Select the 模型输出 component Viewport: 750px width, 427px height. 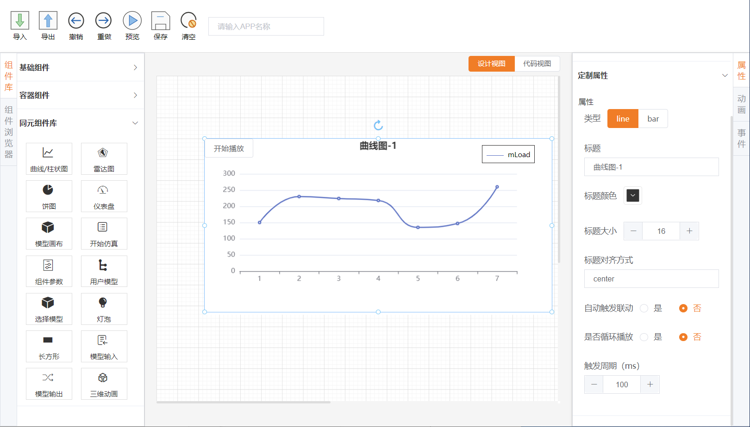pos(49,384)
